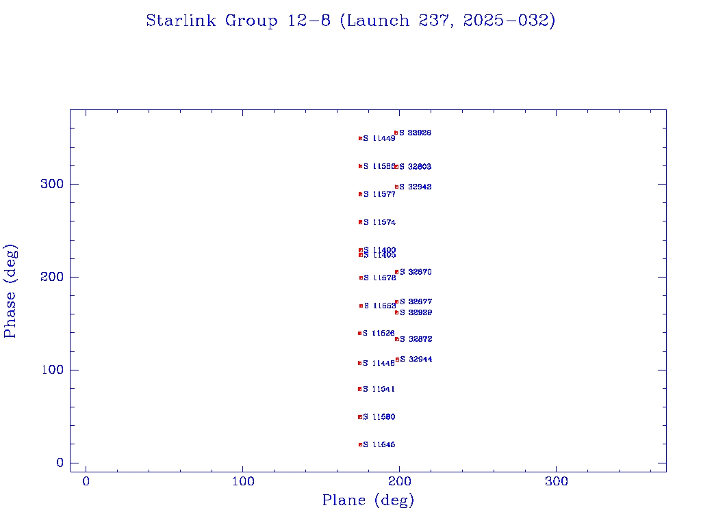Select the 300 tick label on Phase axis

click(x=52, y=184)
